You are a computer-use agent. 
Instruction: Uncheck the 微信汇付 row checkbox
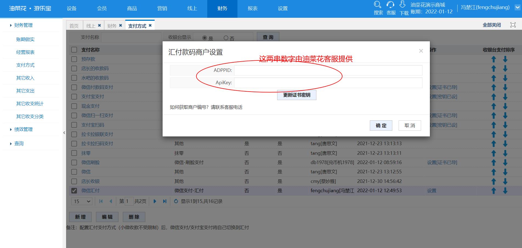(74, 191)
